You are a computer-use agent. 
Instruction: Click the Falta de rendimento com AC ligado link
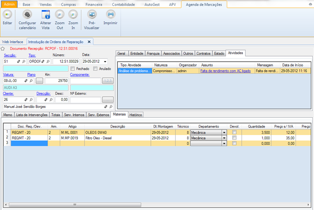click(x=226, y=71)
